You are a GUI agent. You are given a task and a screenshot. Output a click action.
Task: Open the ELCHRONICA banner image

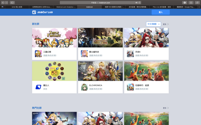(x=100, y=71)
